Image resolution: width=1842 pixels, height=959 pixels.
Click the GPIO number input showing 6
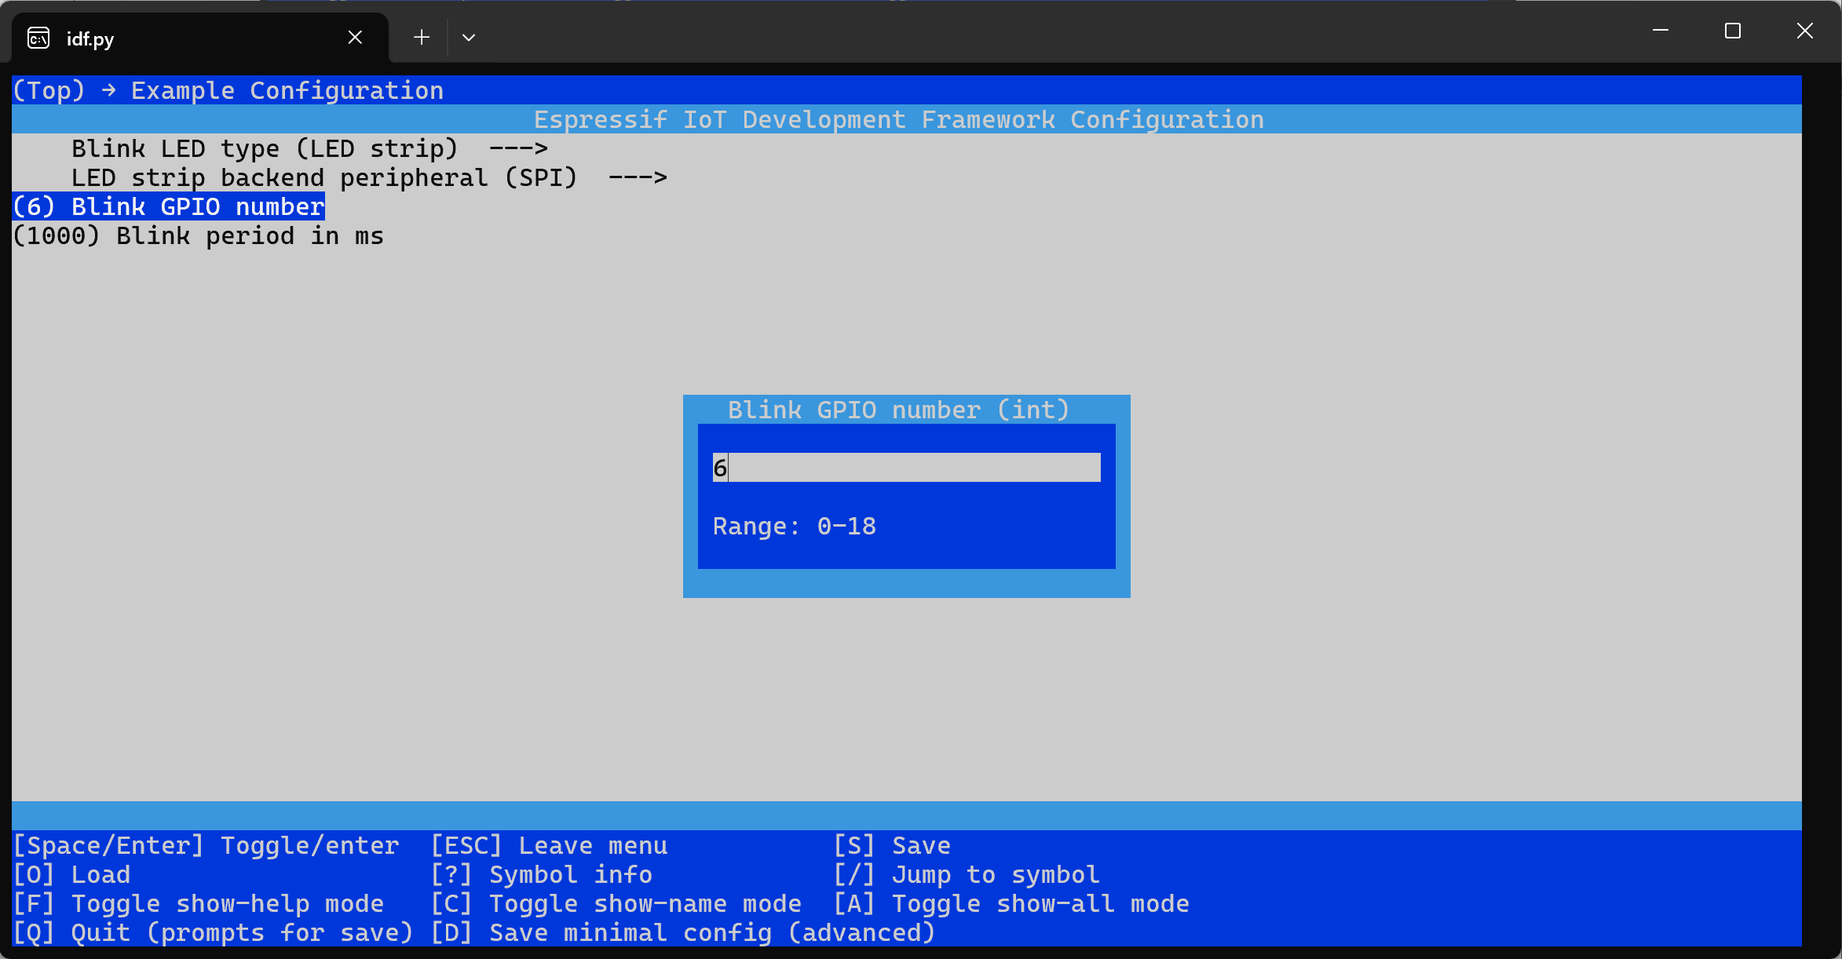click(x=906, y=468)
